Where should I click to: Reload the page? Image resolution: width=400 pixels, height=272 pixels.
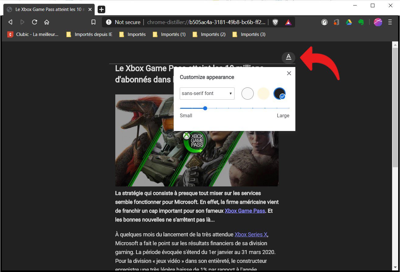point(34,22)
